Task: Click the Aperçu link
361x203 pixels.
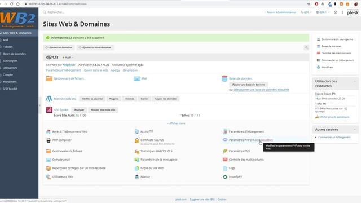Action: point(115,70)
